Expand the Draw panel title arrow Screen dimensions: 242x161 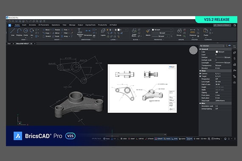(27, 40)
